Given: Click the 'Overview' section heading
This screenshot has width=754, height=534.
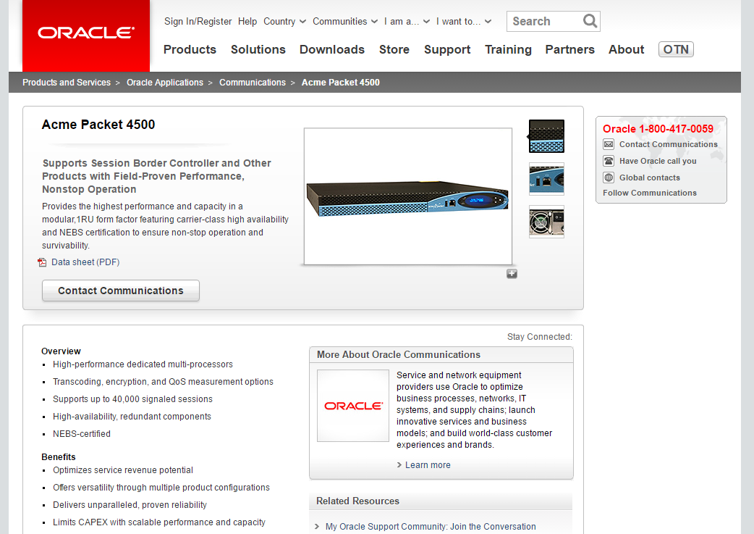Looking at the screenshot, I should tap(61, 351).
